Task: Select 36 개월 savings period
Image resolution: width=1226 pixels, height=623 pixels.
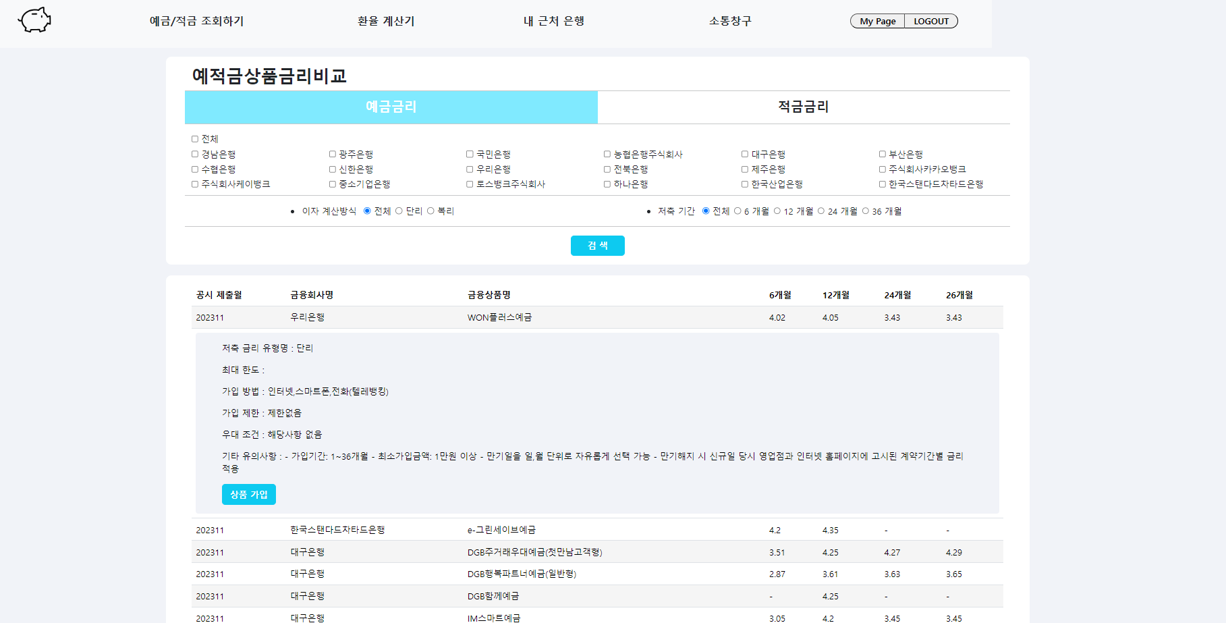Action: point(866,211)
